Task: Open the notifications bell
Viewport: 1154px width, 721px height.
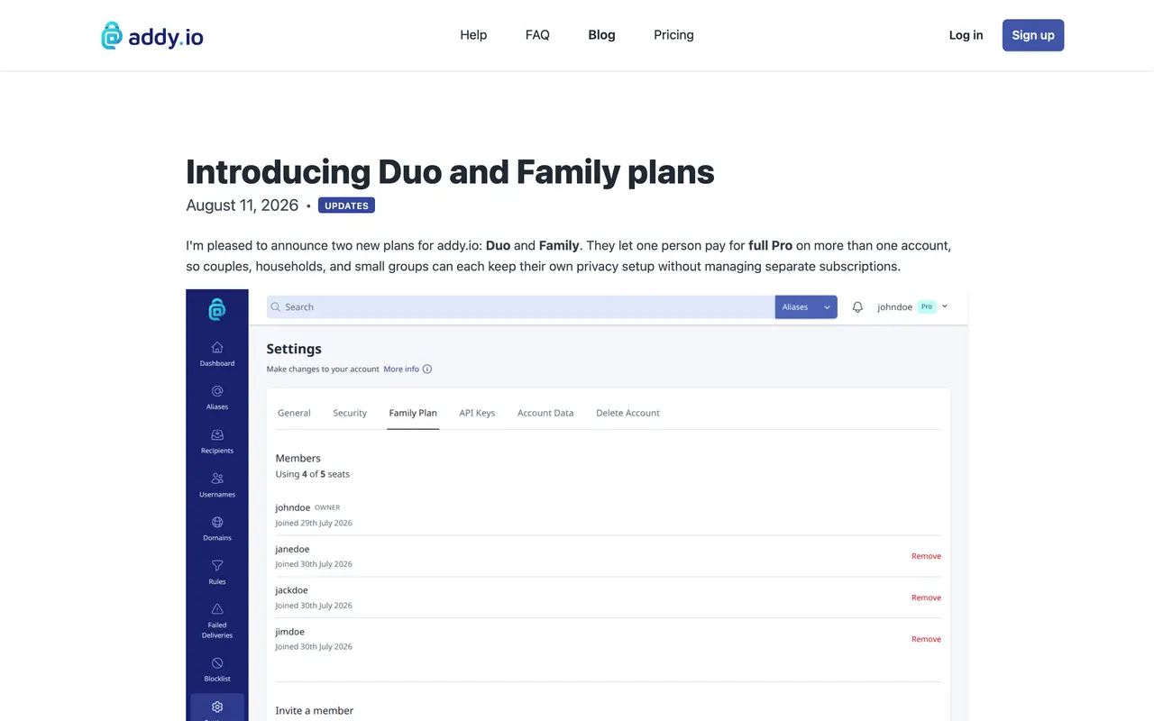Action: click(x=857, y=307)
